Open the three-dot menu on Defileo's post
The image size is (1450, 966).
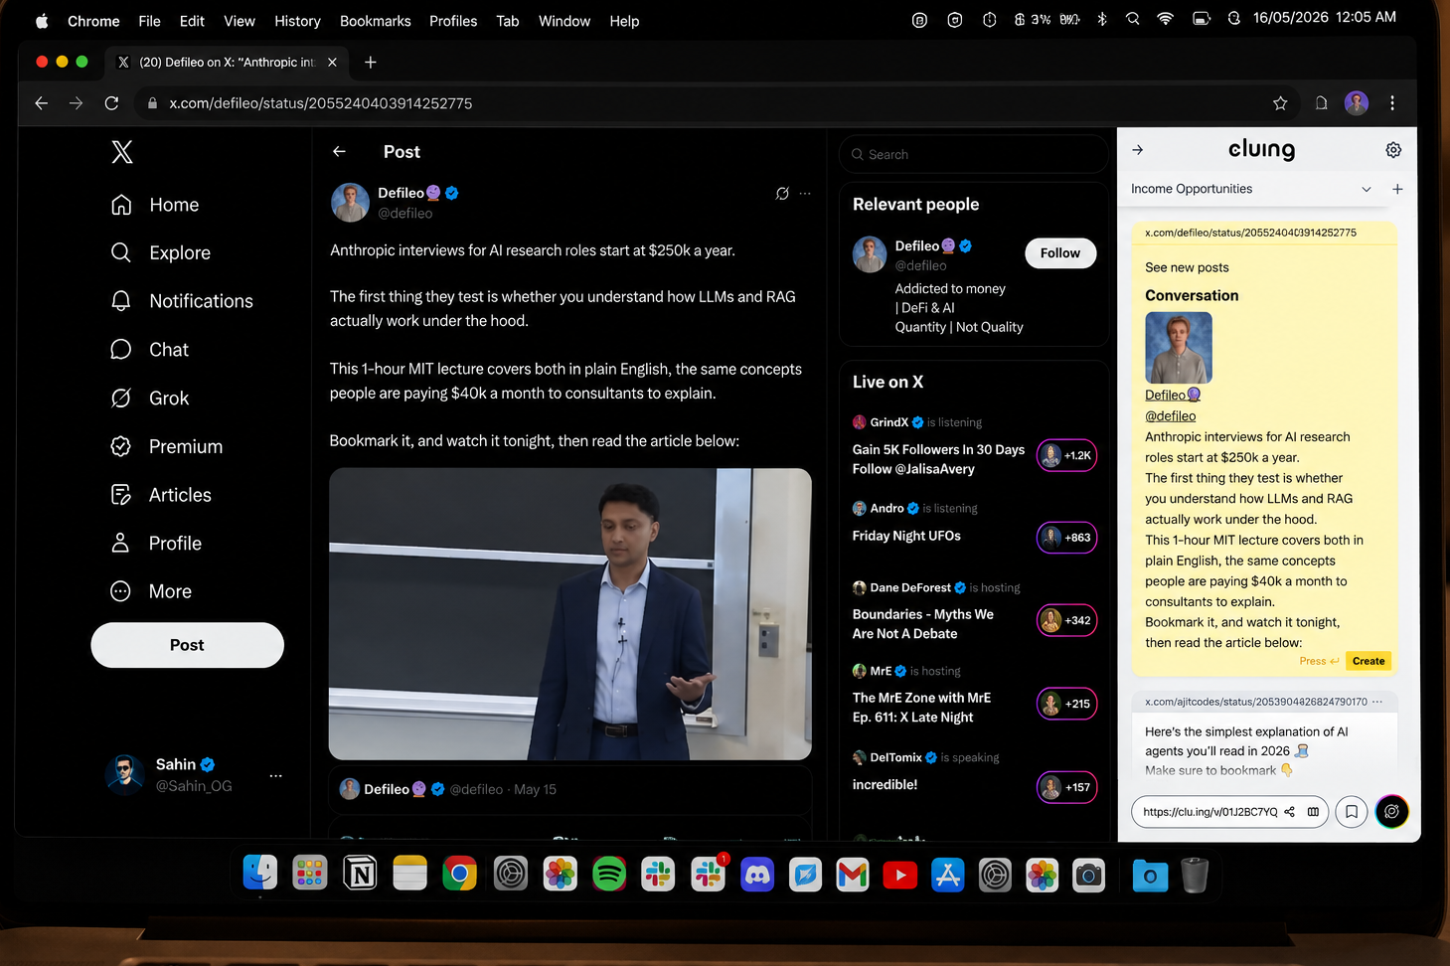tap(805, 194)
